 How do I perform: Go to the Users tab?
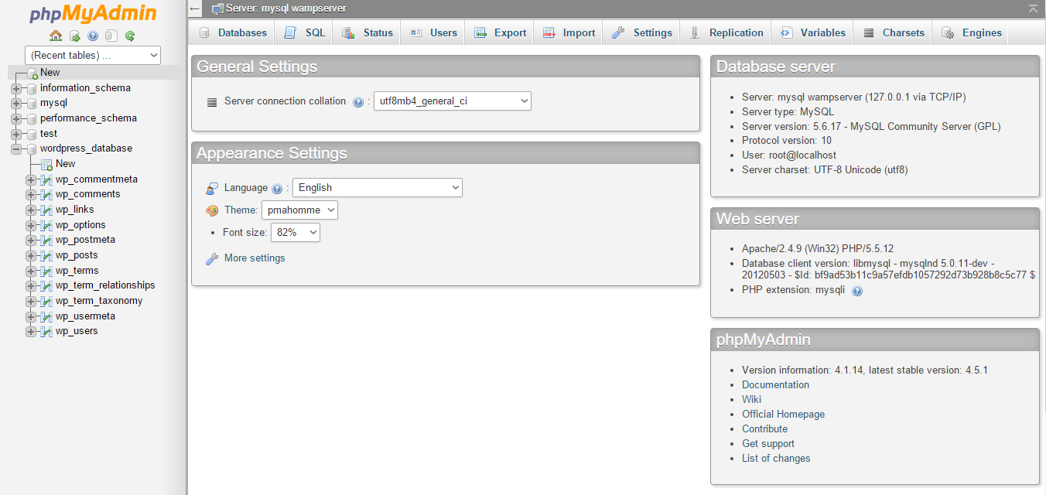pyautogui.click(x=432, y=32)
